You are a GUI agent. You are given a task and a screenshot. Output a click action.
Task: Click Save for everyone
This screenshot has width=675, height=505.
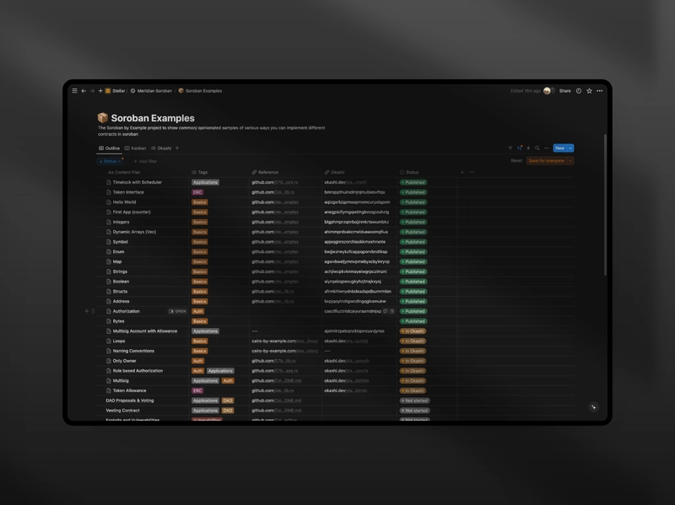click(546, 160)
